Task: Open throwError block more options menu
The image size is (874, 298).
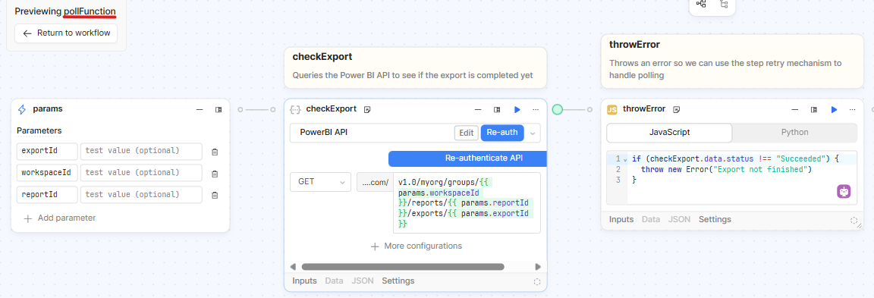Action: coord(852,110)
